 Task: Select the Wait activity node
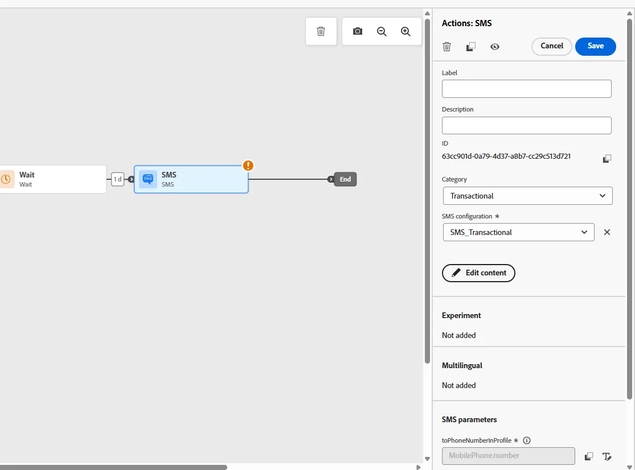click(52, 179)
